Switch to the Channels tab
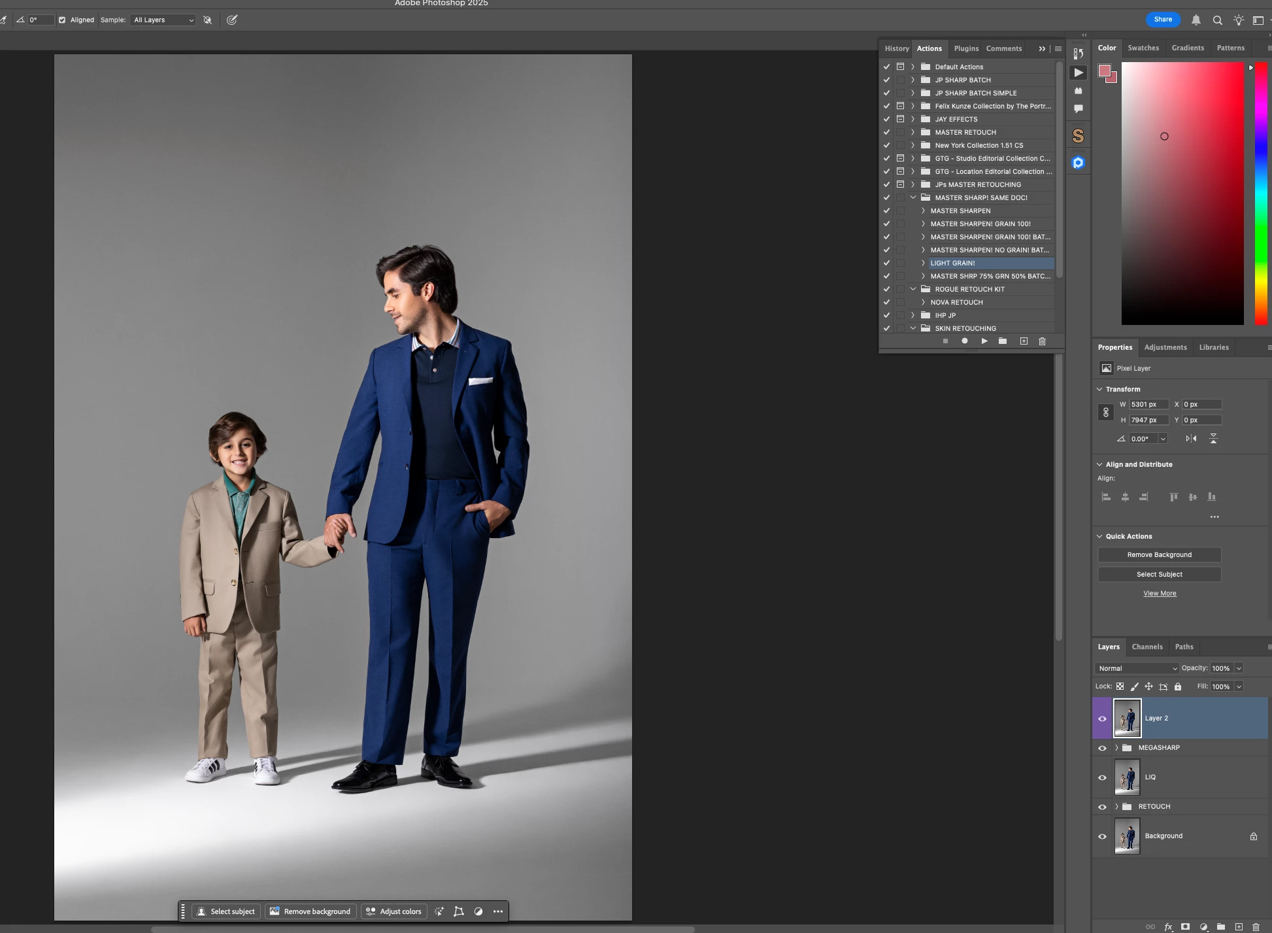1272x933 pixels. [1146, 647]
